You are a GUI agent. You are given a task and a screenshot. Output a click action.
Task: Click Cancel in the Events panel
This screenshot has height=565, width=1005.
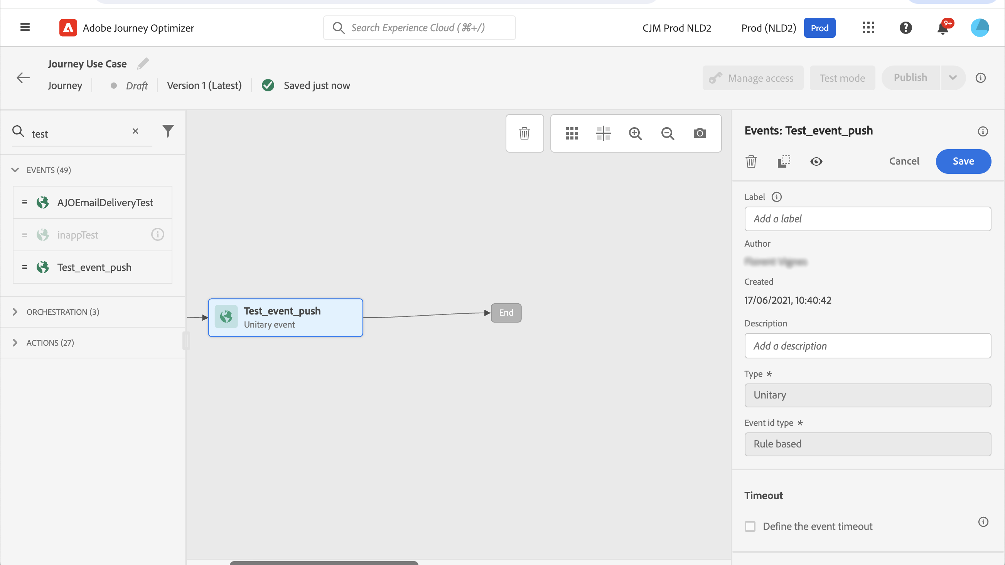pos(904,161)
